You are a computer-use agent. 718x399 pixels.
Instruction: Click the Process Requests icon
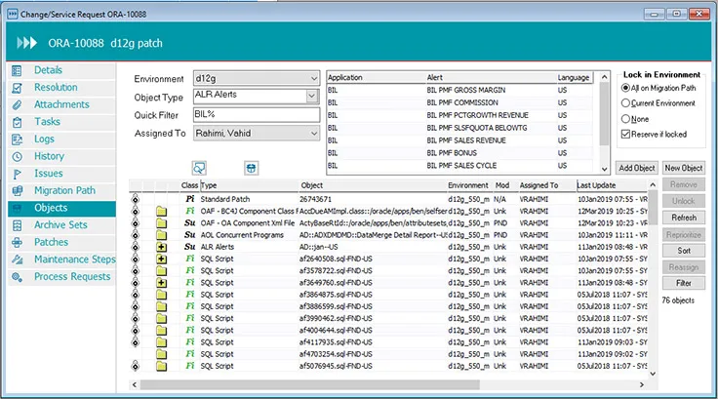tap(18, 277)
